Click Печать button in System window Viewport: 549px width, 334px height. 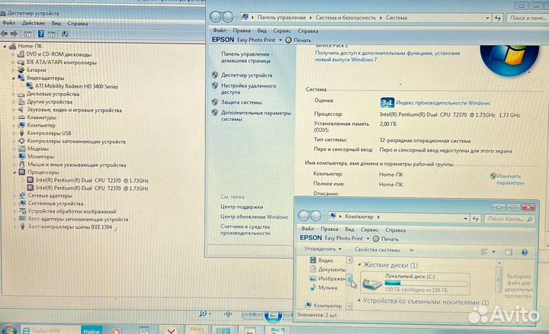(298, 40)
